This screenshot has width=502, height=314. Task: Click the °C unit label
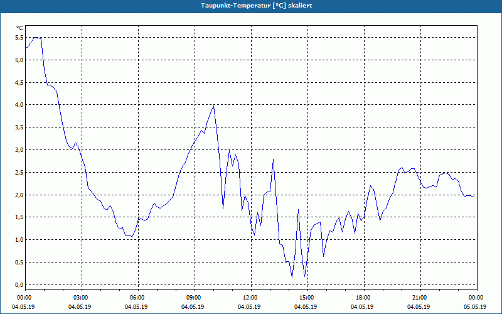tap(20, 28)
